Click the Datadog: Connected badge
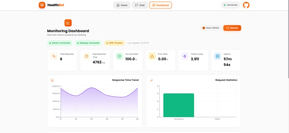 coord(88,43)
